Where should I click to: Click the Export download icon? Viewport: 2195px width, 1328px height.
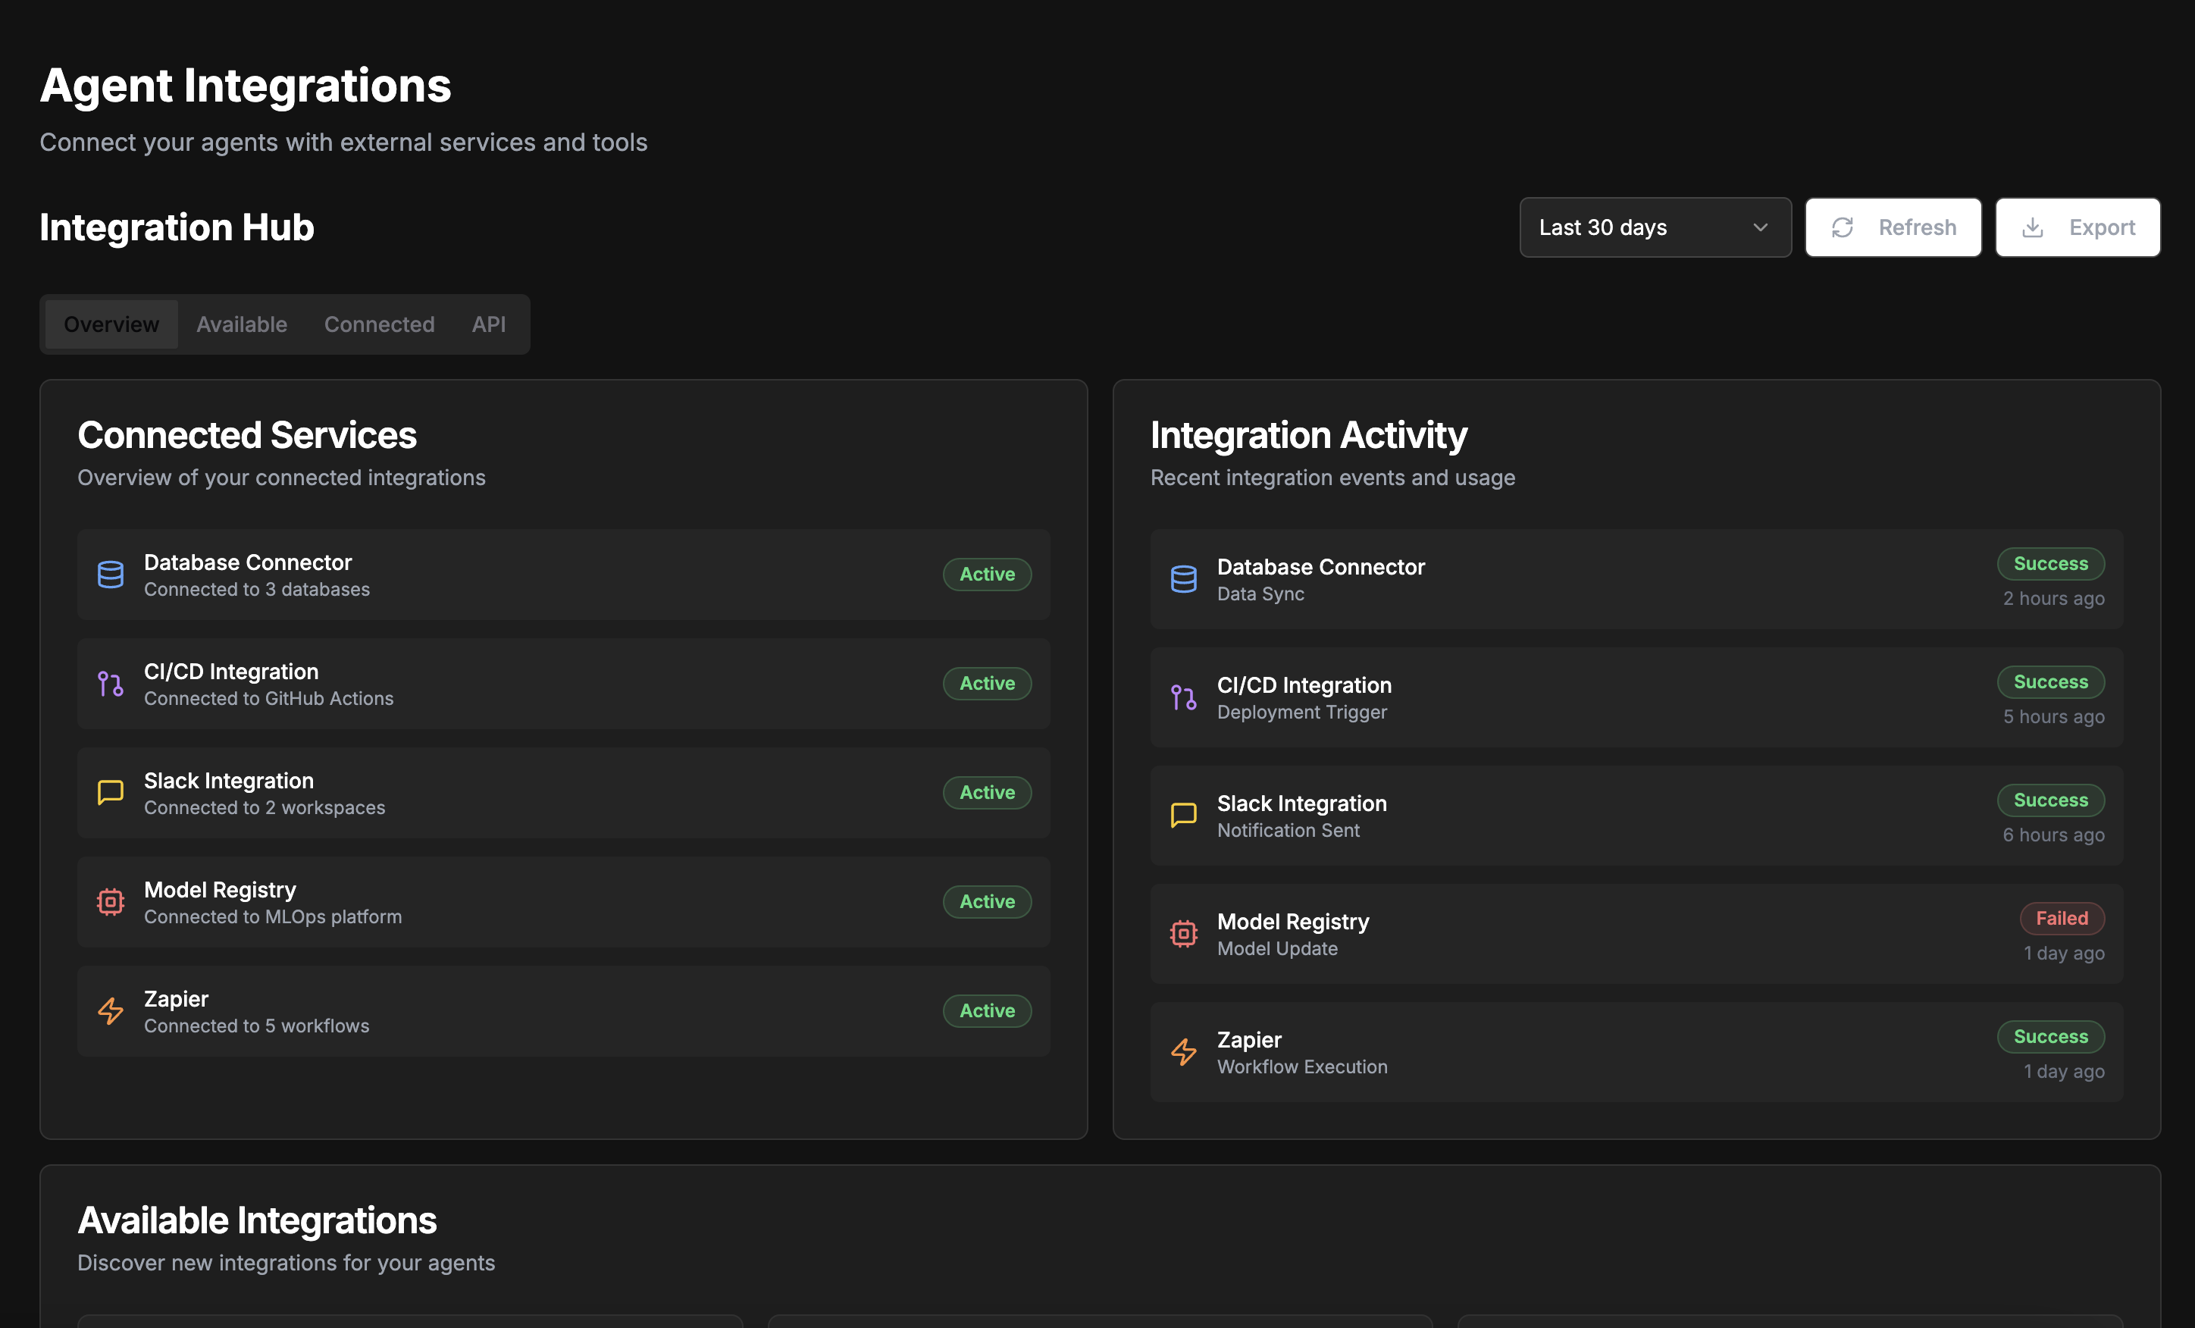(2034, 227)
